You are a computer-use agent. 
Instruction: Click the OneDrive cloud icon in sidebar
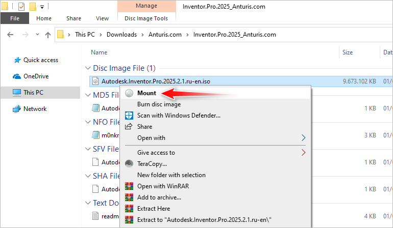[x=16, y=76]
